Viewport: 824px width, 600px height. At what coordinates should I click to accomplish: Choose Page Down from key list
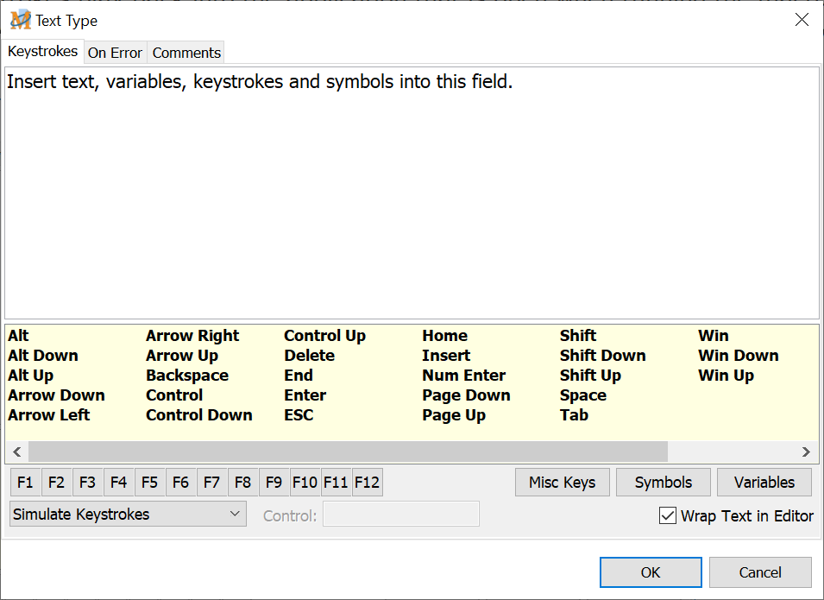[466, 395]
